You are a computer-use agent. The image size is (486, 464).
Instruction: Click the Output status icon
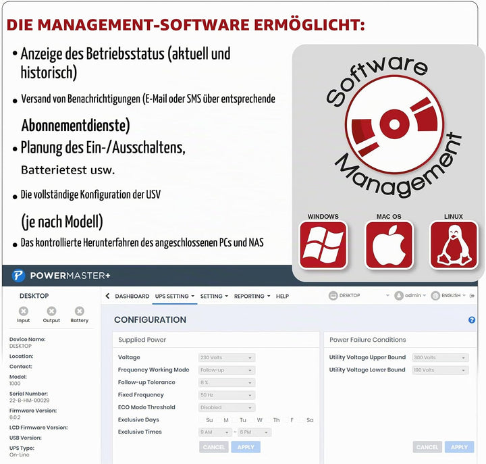[51, 311]
